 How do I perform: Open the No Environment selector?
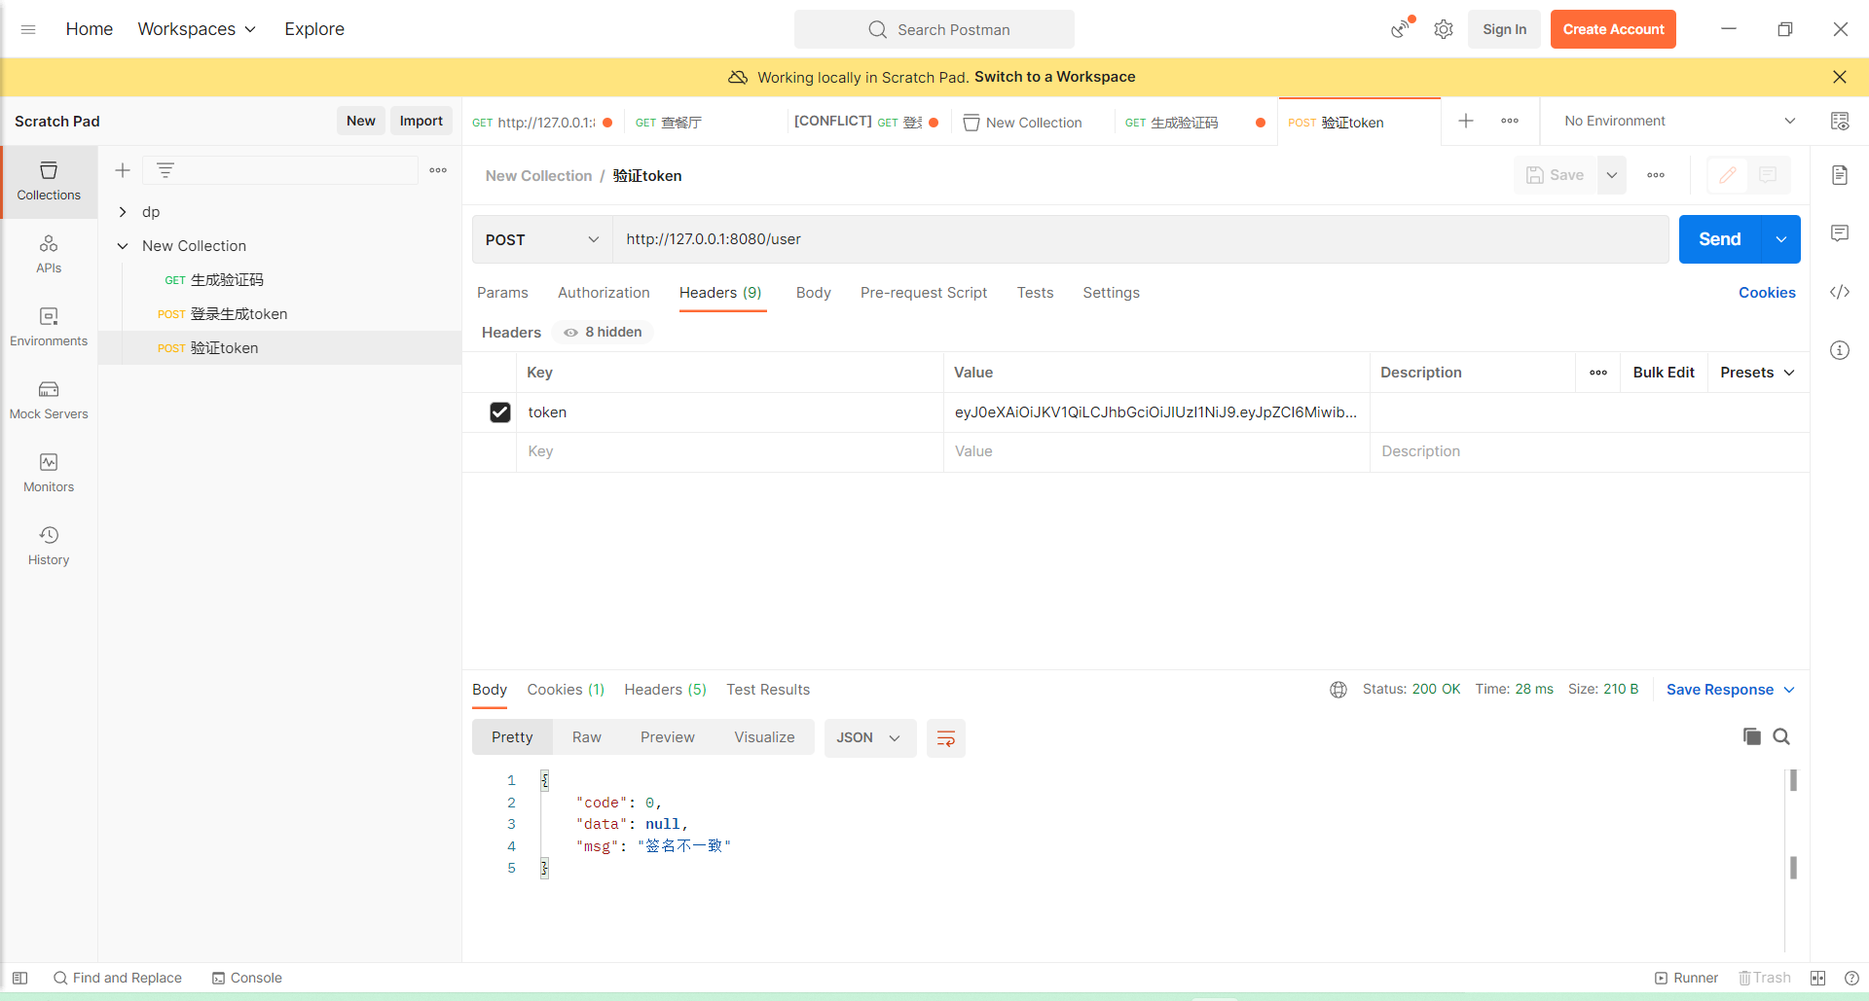(1674, 121)
